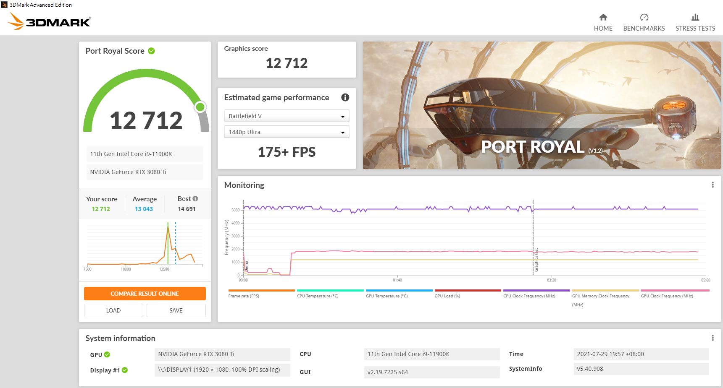Open Estimated game performance info icon

tap(345, 97)
